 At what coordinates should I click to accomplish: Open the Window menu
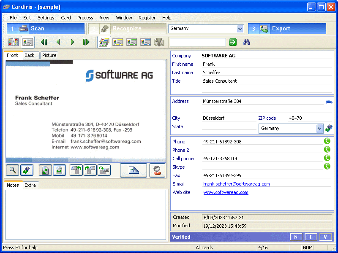(x=124, y=18)
